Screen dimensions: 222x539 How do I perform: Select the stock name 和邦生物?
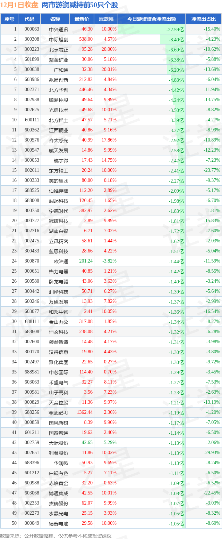coord(59,312)
